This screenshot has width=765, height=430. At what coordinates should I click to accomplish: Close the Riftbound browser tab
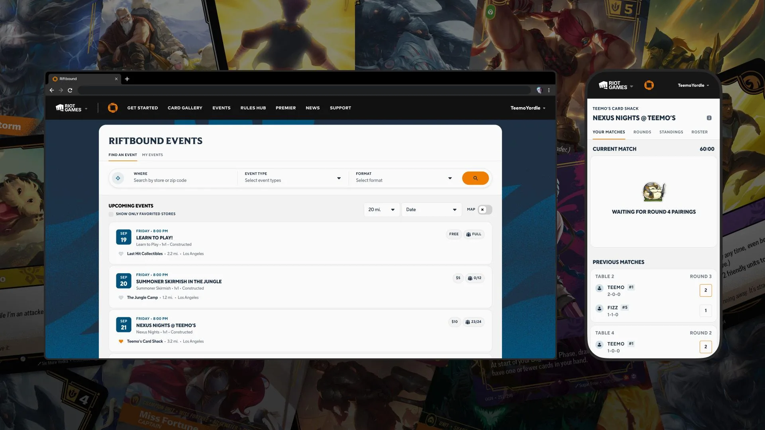point(116,79)
